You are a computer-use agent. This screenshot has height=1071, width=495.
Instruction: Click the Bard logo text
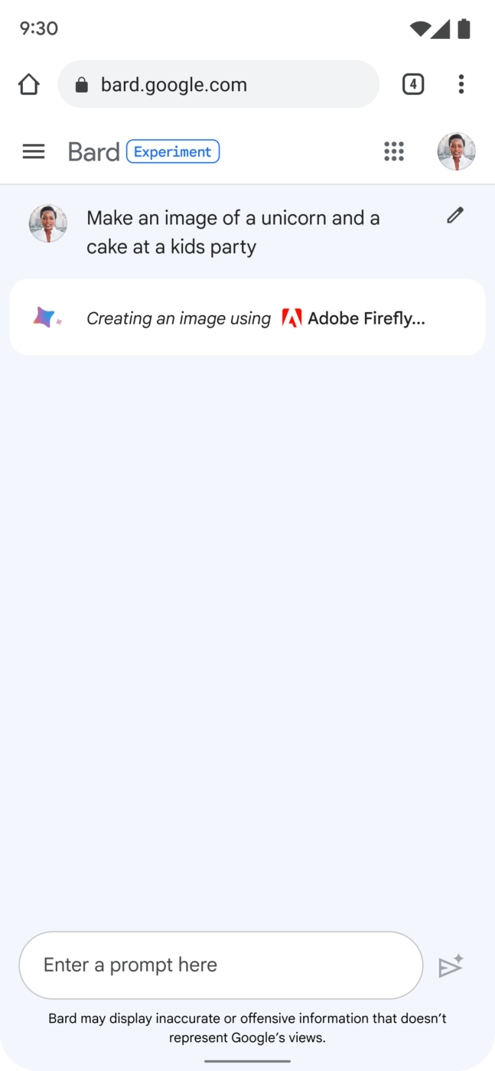coord(93,151)
